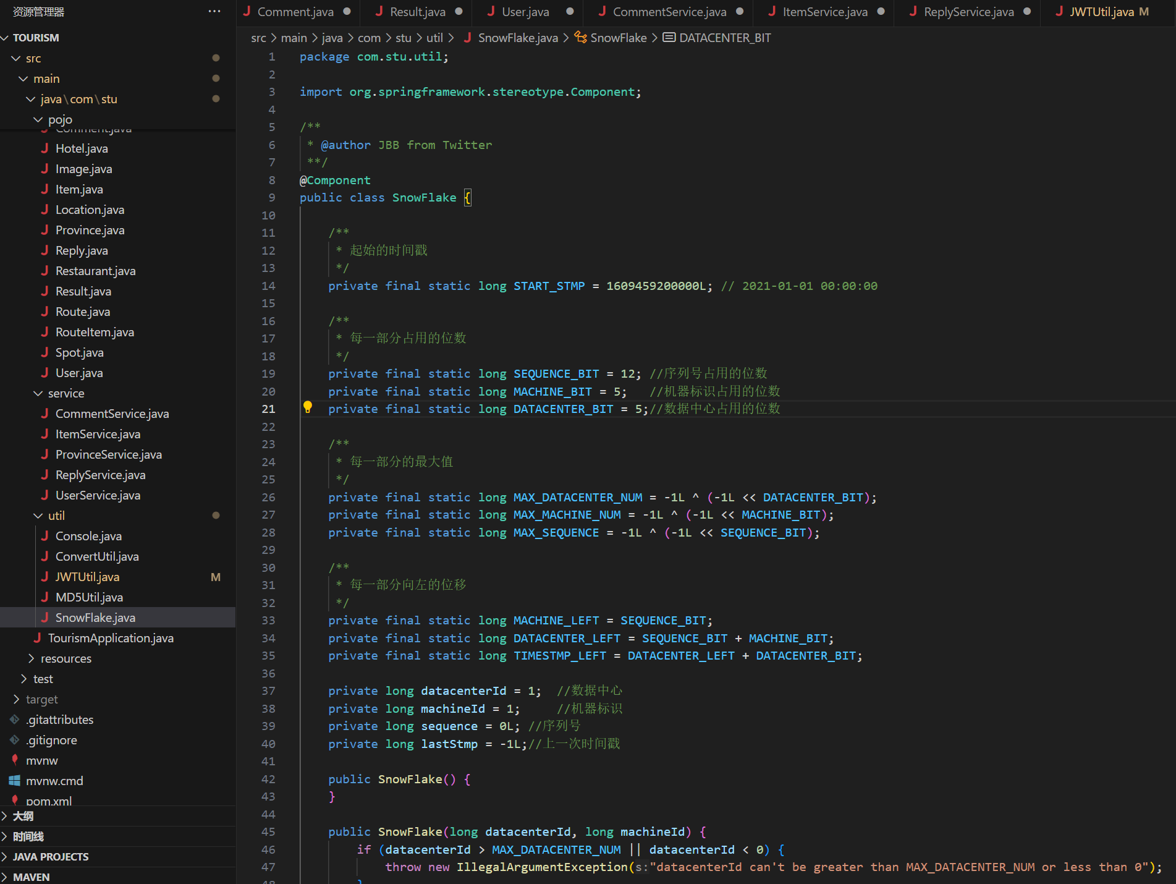The image size is (1176, 884).
Task: Click the Windows icon beside mvnw.cmd
Action: click(x=15, y=781)
